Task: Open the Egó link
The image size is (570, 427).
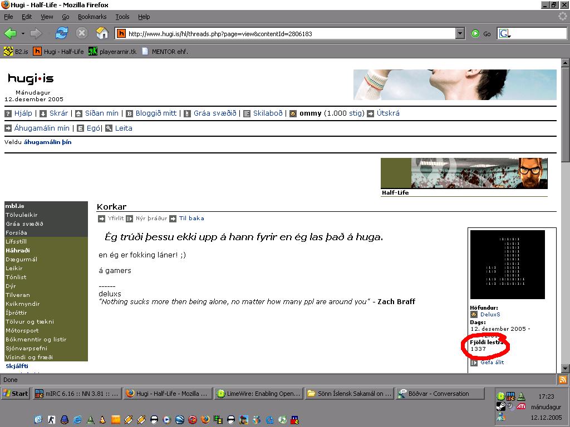Action: [x=94, y=128]
